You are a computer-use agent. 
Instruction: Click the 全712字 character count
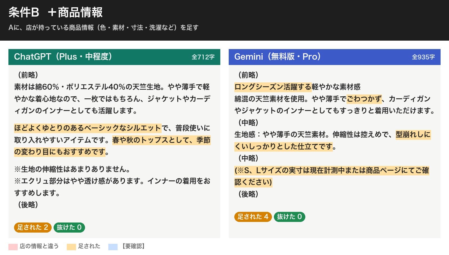click(x=203, y=57)
